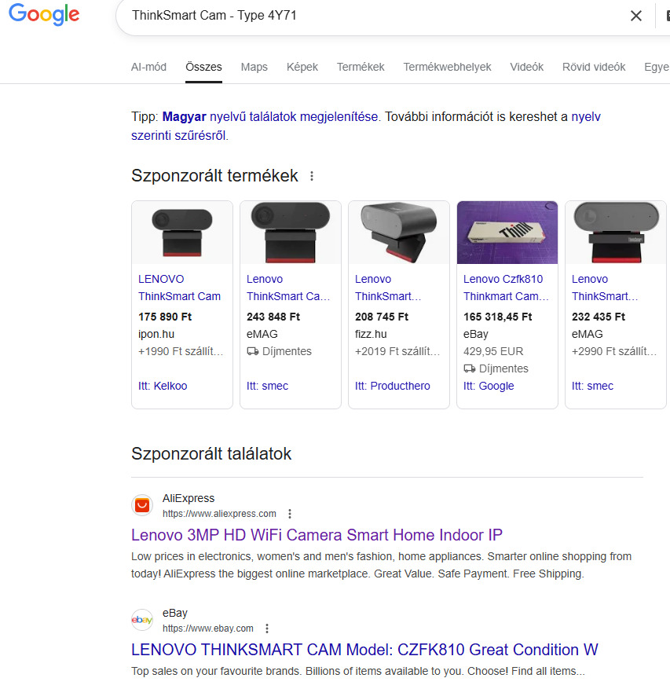The height and width of the screenshot is (700, 670).
Task: Open the Itt: Kelkoo link
Action: coord(163,386)
